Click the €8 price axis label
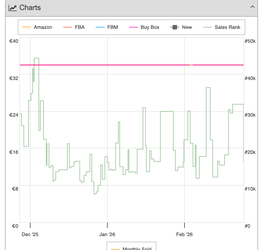This screenshot has height=250, width=263. click(15, 189)
